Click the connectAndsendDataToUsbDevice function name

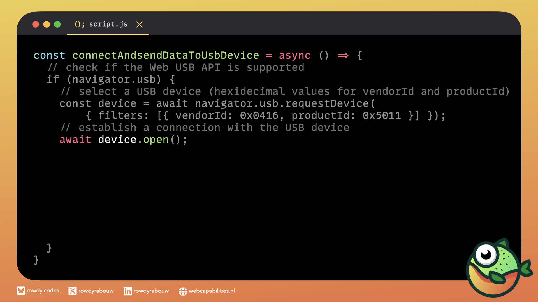click(166, 55)
